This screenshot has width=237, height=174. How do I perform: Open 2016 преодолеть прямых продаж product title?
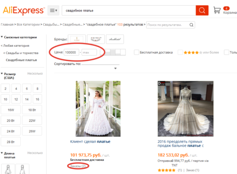coord(180,143)
